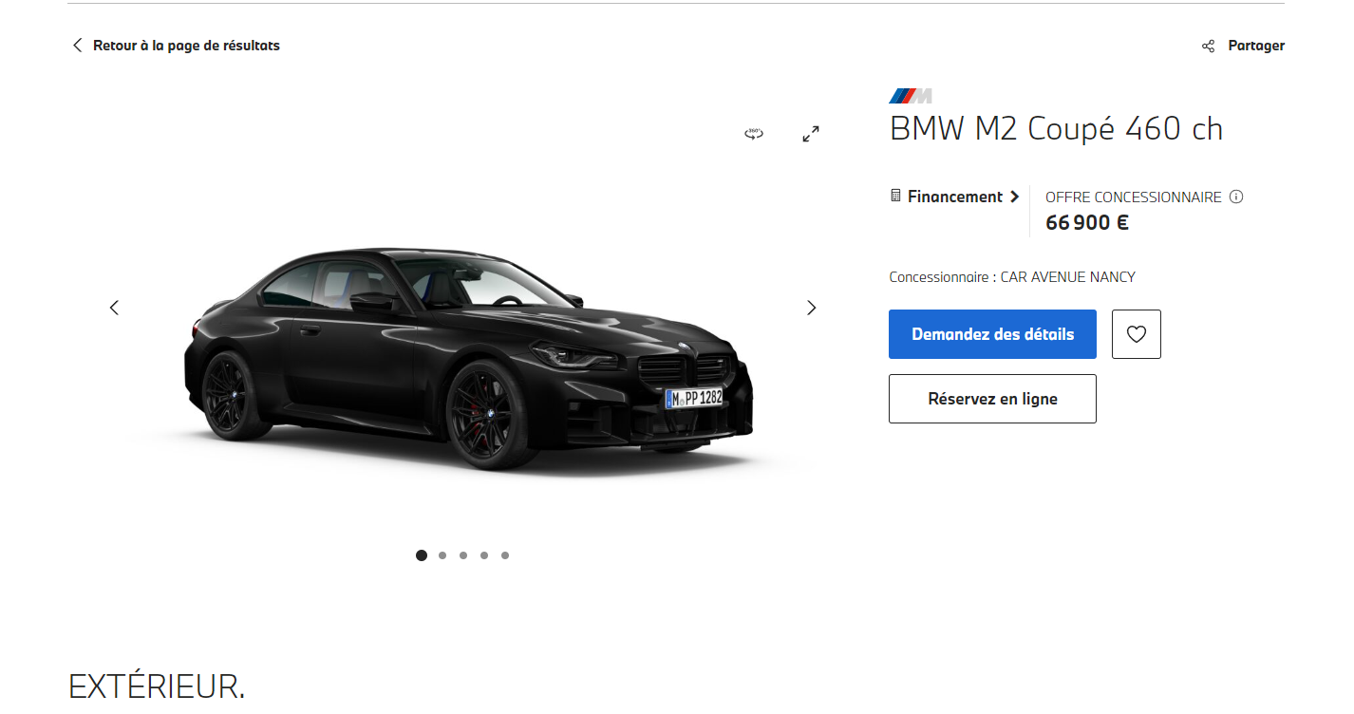This screenshot has width=1354, height=714.
Task: Click the BMW M2 car image
Action: [468, 359]
